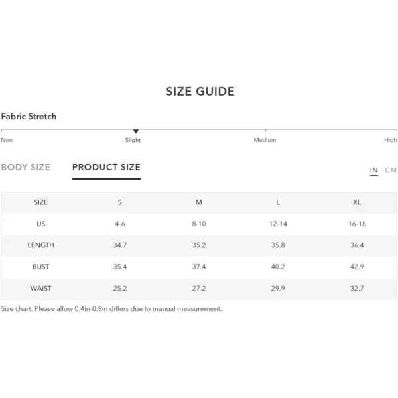Click the US row label
The width and height of the screenshot is (398, 398).
coord(41,224)
